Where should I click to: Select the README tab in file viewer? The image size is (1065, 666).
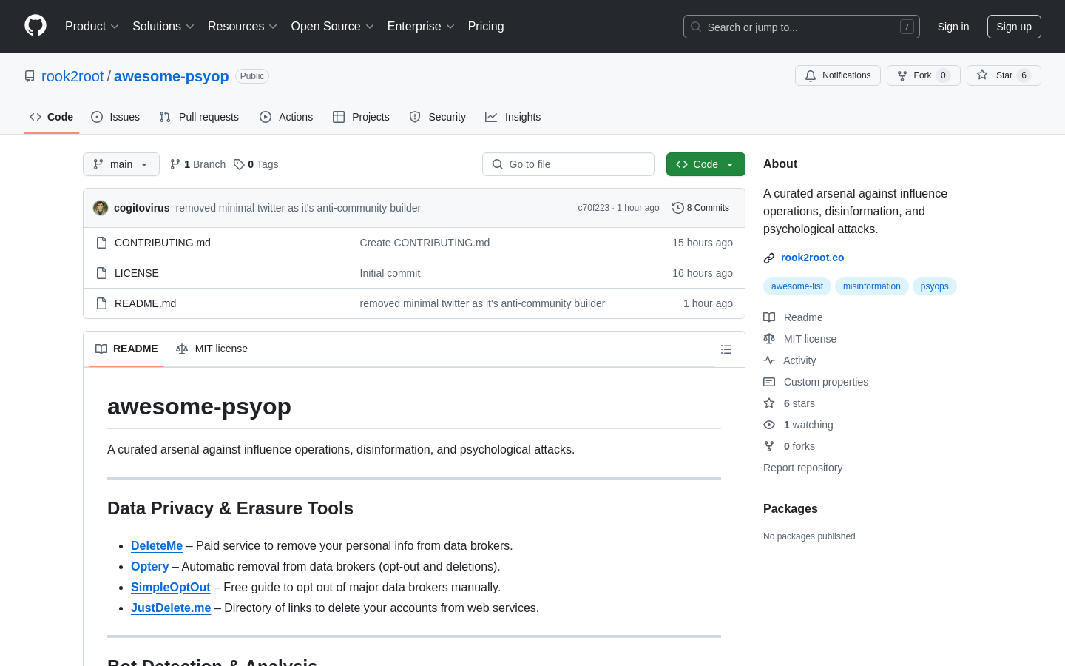tap(127, 349)
